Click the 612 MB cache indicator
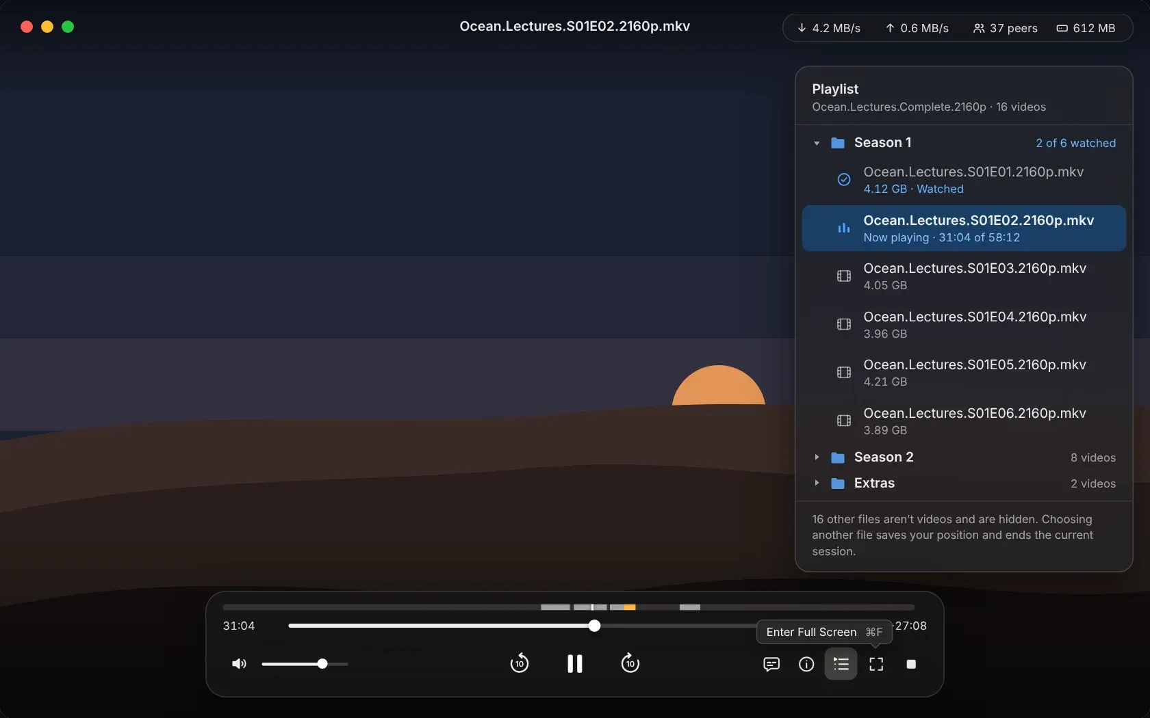Viewport: 1150px width, 718px height. click(1086, 28)
